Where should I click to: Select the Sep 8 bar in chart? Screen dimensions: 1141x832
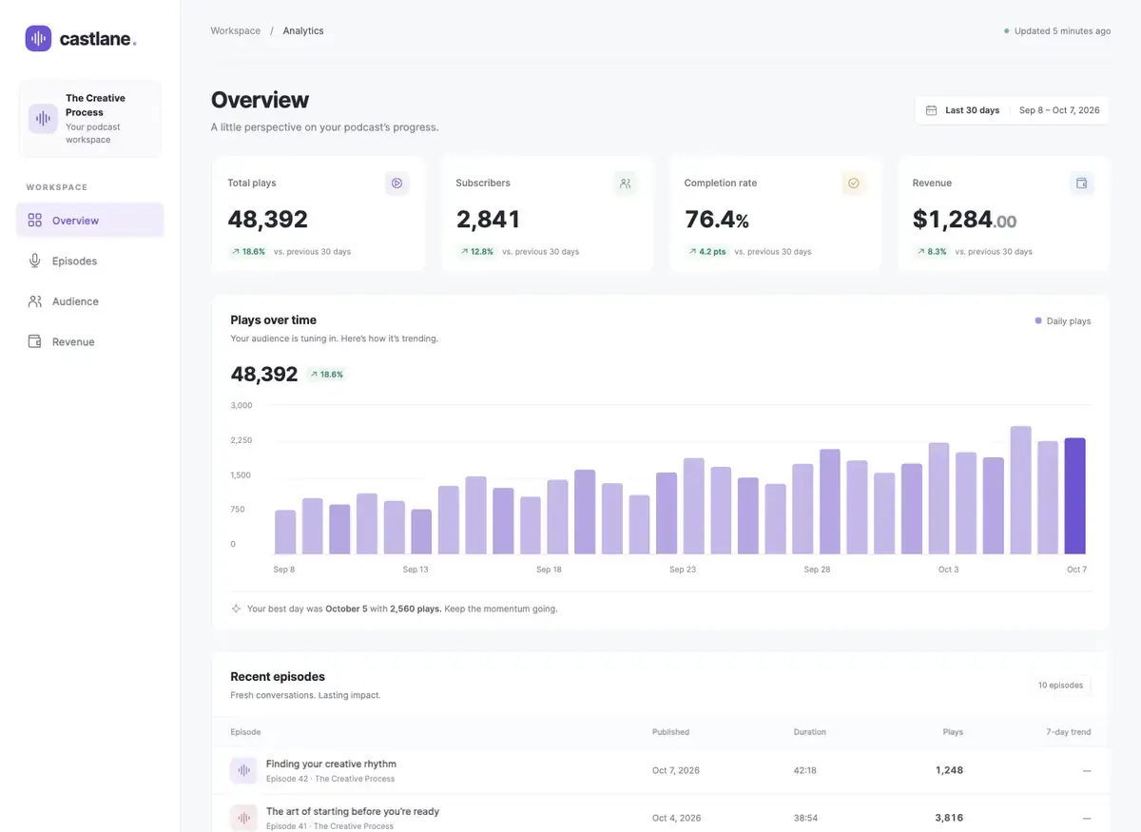[285, 532]
